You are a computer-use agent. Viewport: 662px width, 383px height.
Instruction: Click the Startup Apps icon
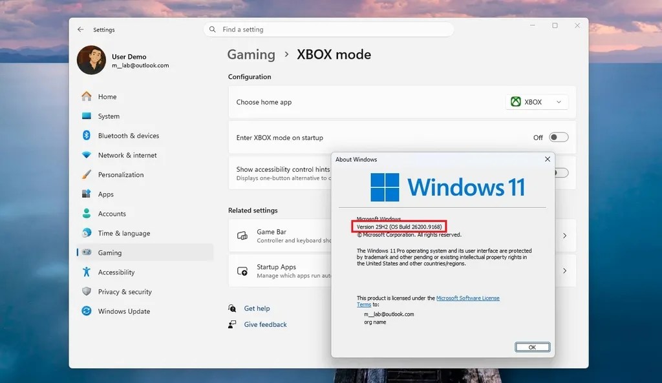tap(242, 271)
